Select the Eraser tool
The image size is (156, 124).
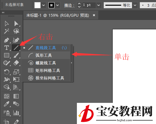tap(16, 63)
